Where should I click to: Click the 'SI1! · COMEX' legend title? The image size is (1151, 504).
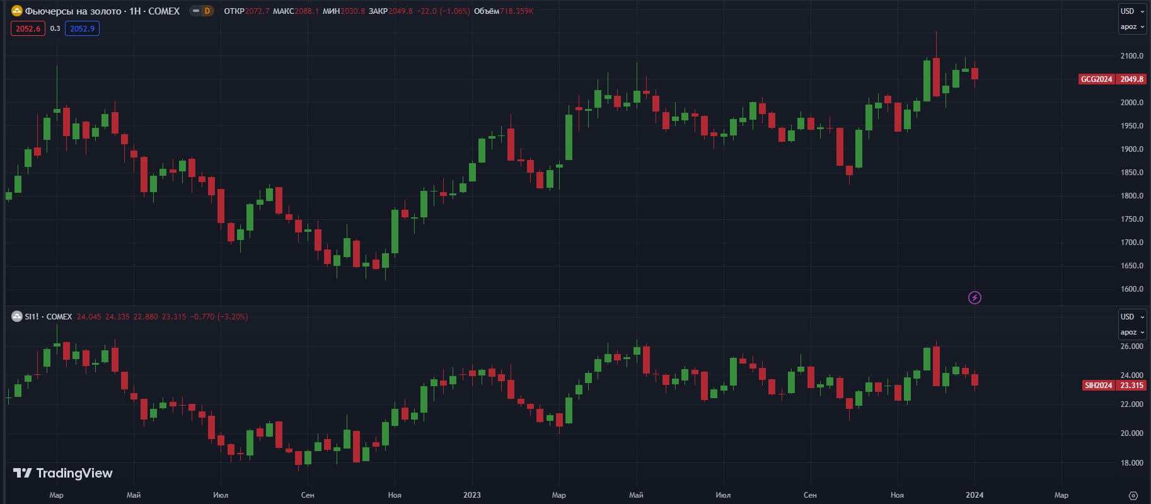[x=49, y=316]
